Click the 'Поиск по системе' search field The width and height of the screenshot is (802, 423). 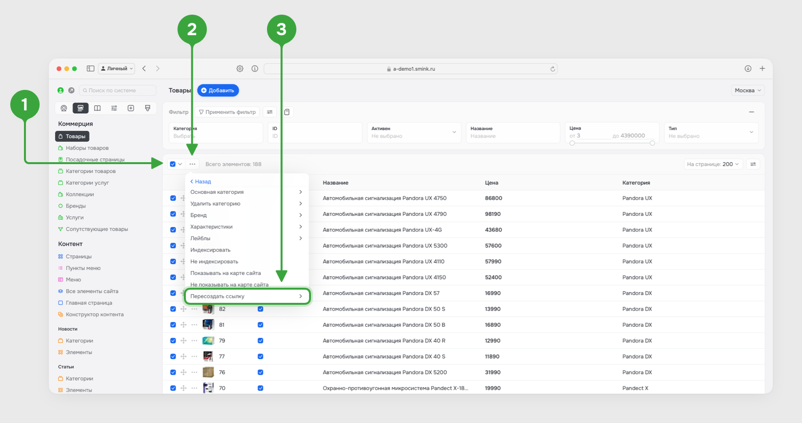point(118,90)
